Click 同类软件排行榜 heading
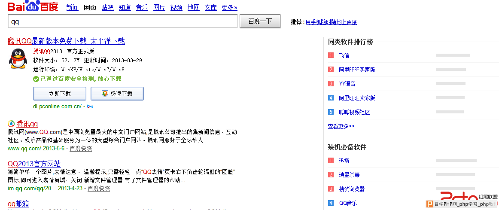Image resolution: width=499 pixels, height=210 pixels. [x=350, y=41]
